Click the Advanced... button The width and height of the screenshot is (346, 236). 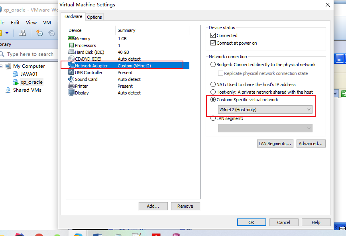click(311, 144)
